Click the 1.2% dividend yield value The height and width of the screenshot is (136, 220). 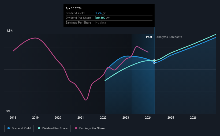[98, 13]
